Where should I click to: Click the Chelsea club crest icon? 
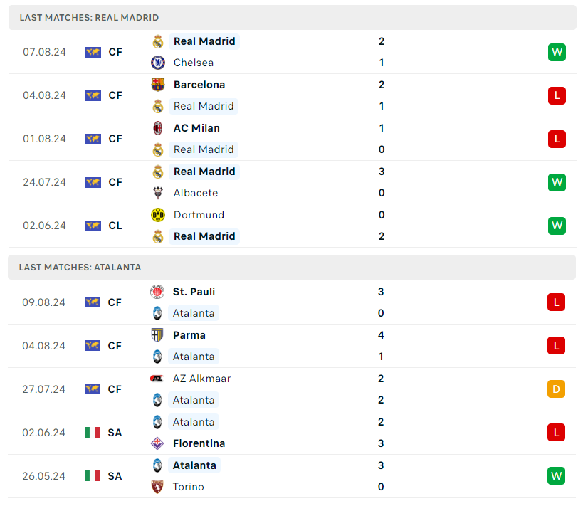[x=157, y=63]
